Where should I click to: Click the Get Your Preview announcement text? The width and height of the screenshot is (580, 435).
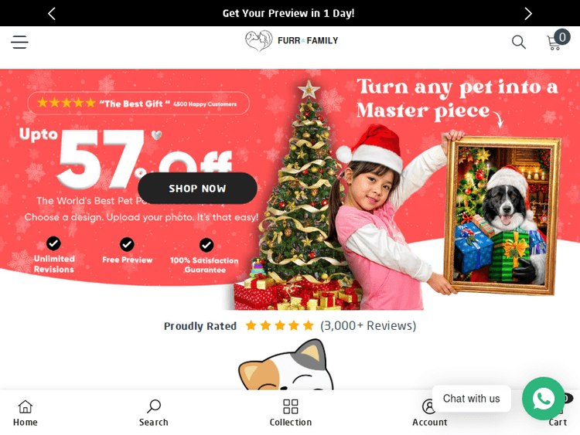tap(288, 13)
